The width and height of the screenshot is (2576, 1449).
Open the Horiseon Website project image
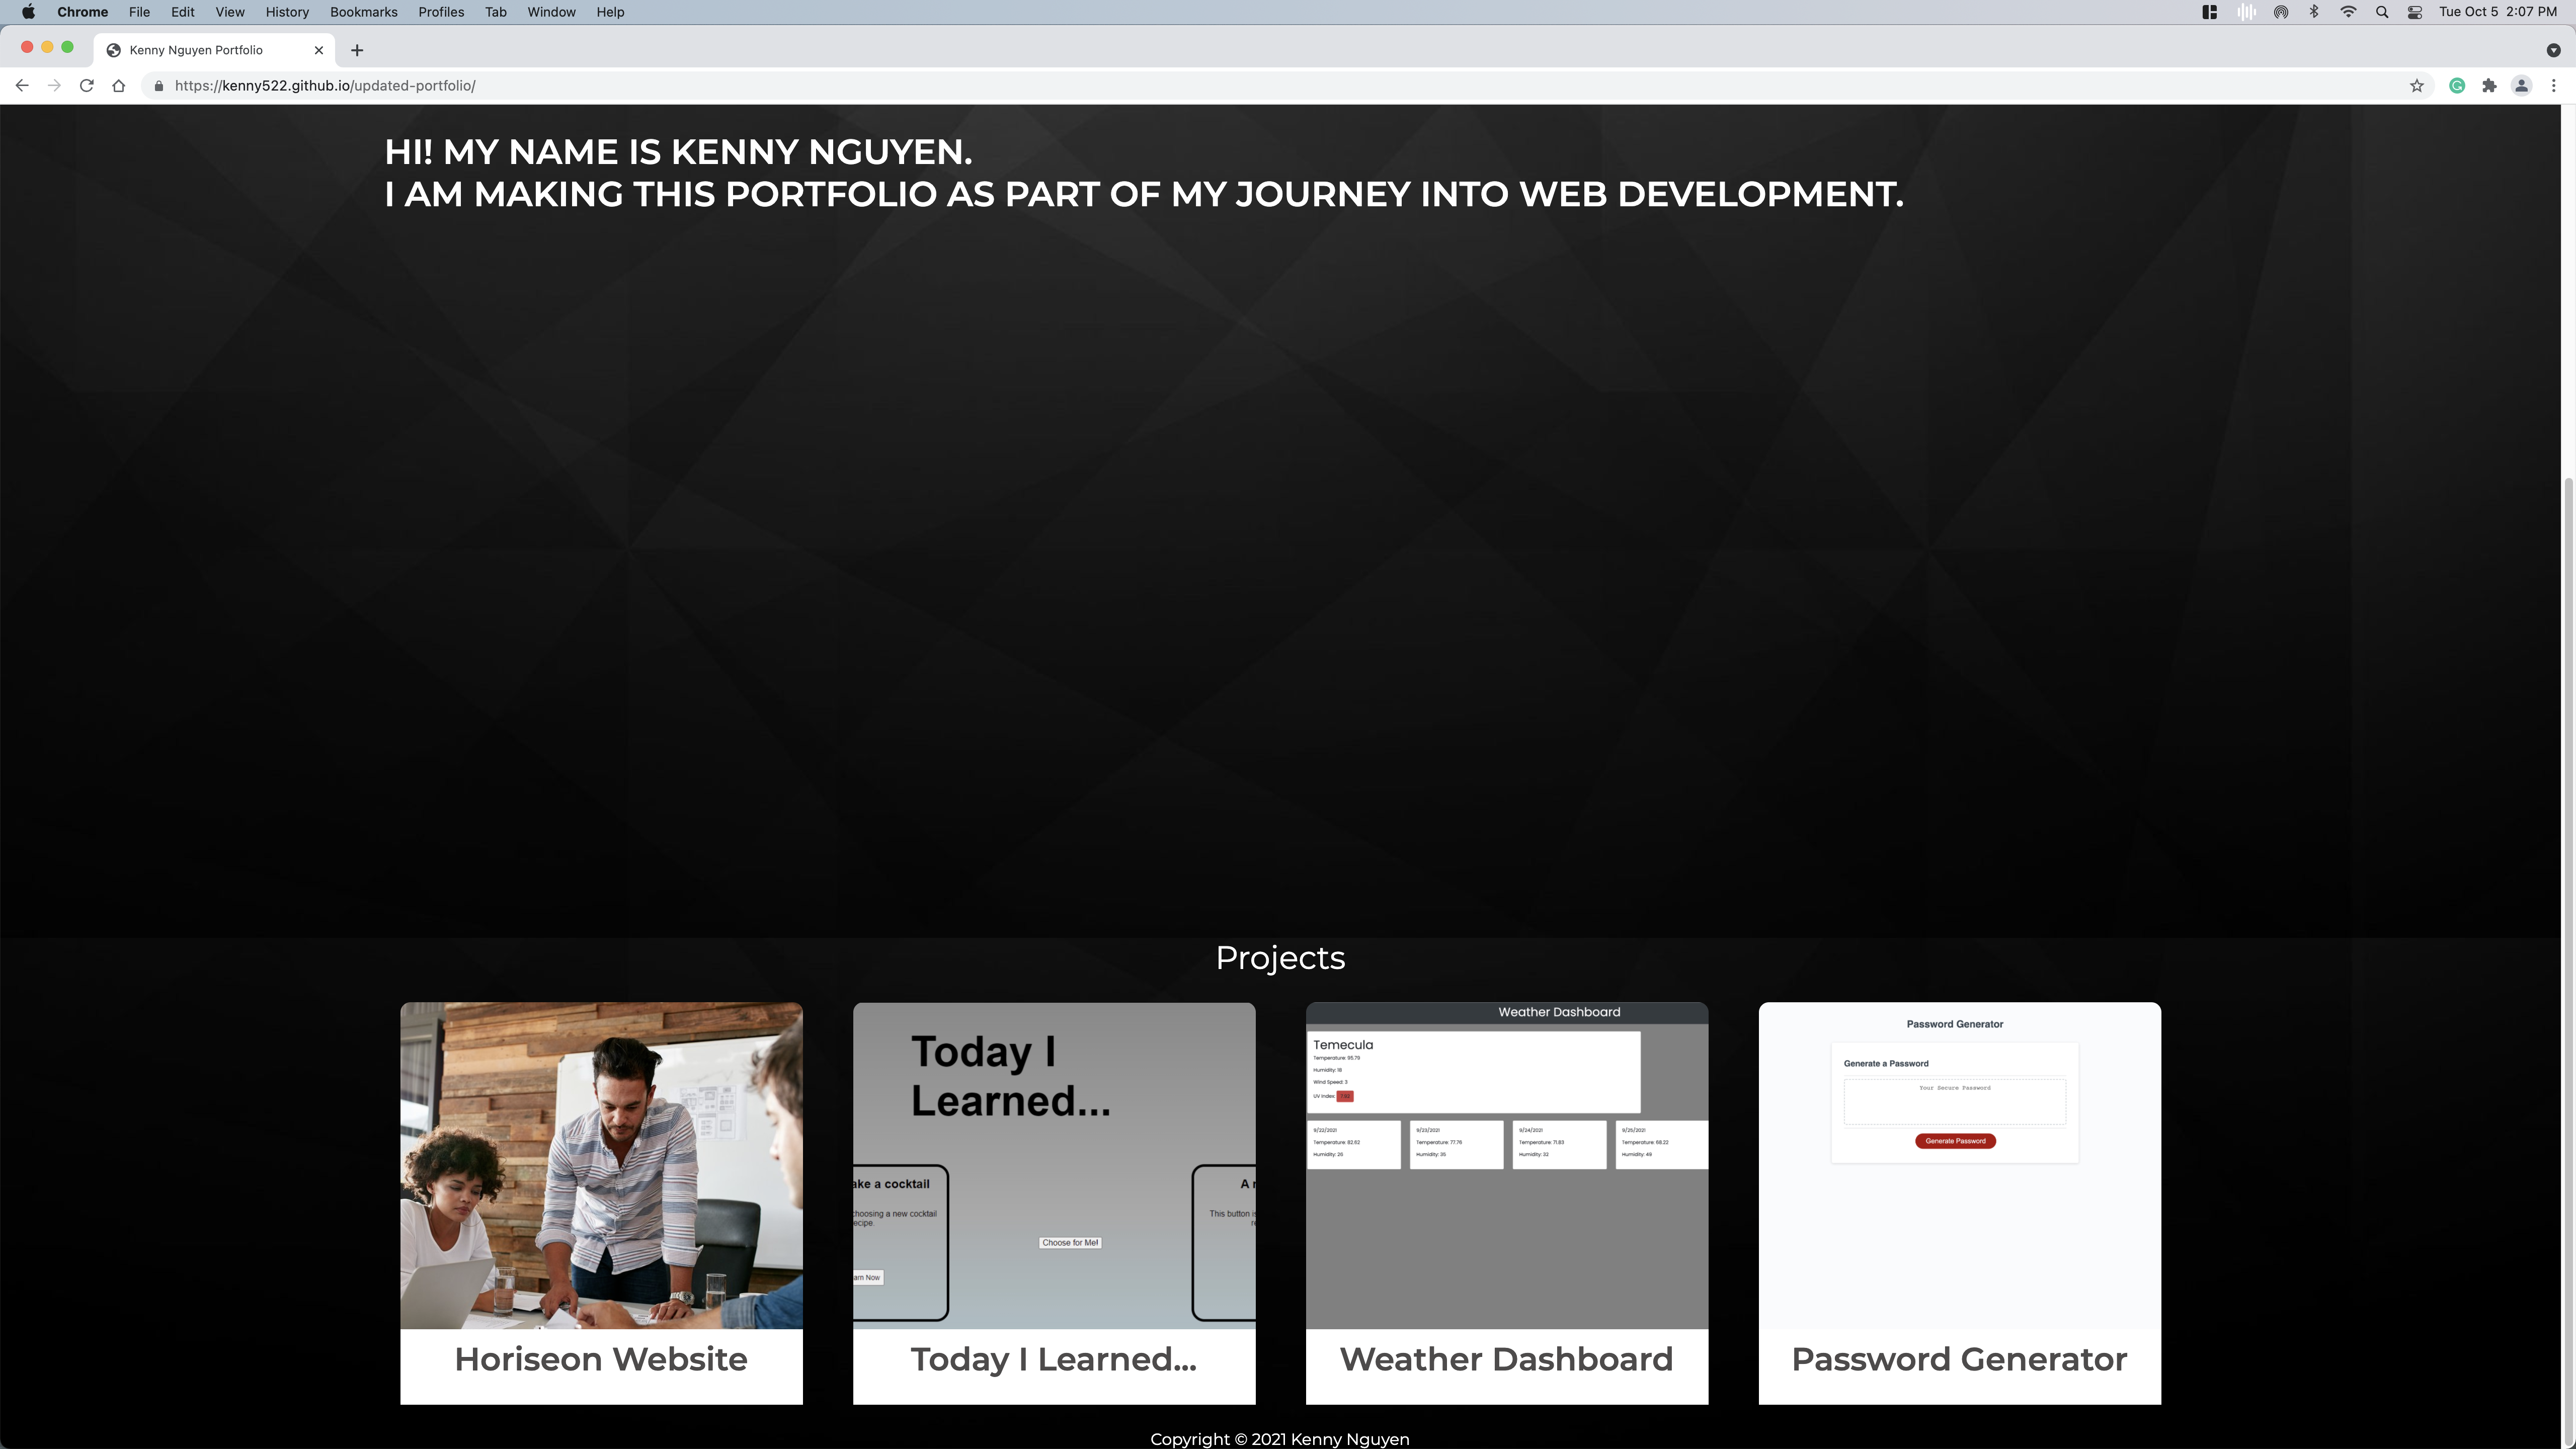tap(601, 1165)
